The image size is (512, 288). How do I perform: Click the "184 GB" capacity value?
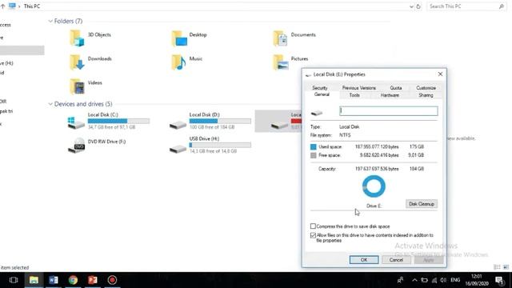417,169
